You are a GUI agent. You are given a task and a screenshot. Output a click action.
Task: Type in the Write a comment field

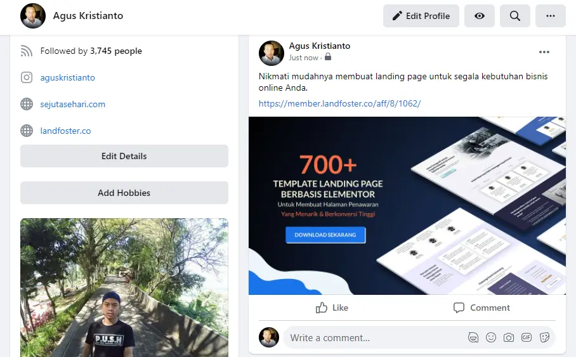(374, 337)
